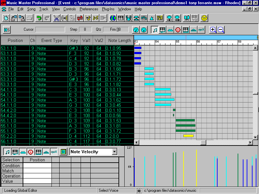Click cyan face icon with double arrow
259x194 pixels.
177,18
